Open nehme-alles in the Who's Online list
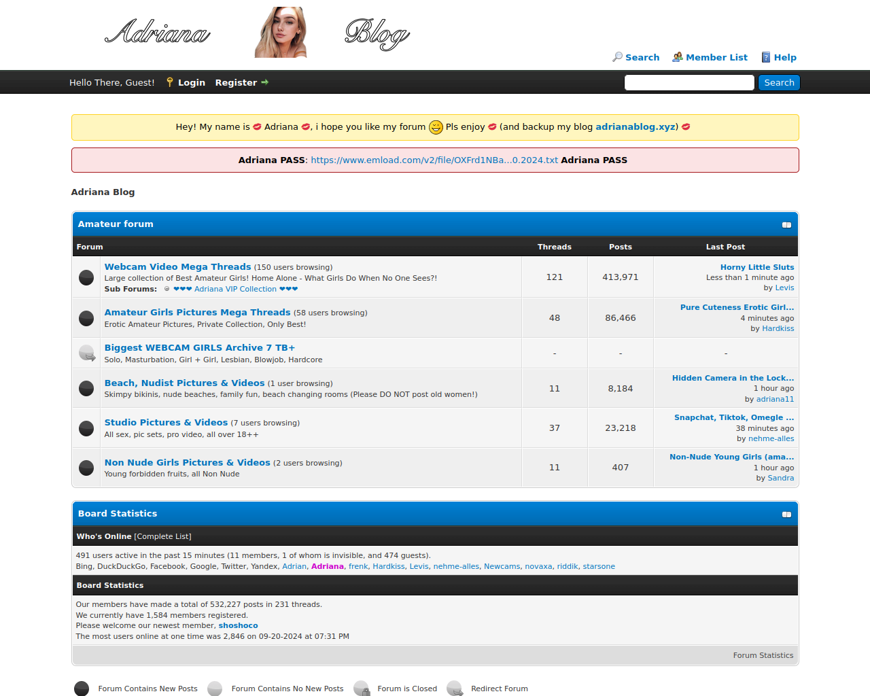Viewport: 870px width, 696px height. pyautogui.click(x=456, y=566)
